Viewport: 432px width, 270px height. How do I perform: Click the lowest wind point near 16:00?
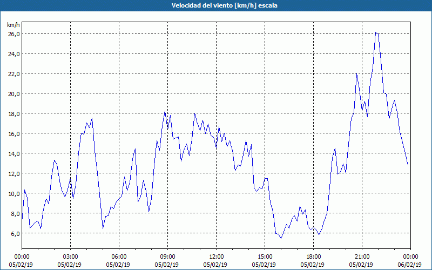281,238
